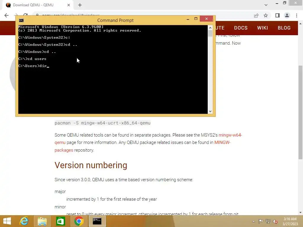Open volume tray icon
This screenshot has width=303, height=227.
point(275,221)
